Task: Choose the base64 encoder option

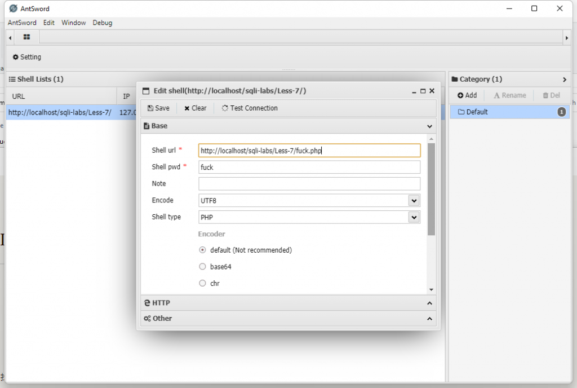Action: [x=203, y=267]
